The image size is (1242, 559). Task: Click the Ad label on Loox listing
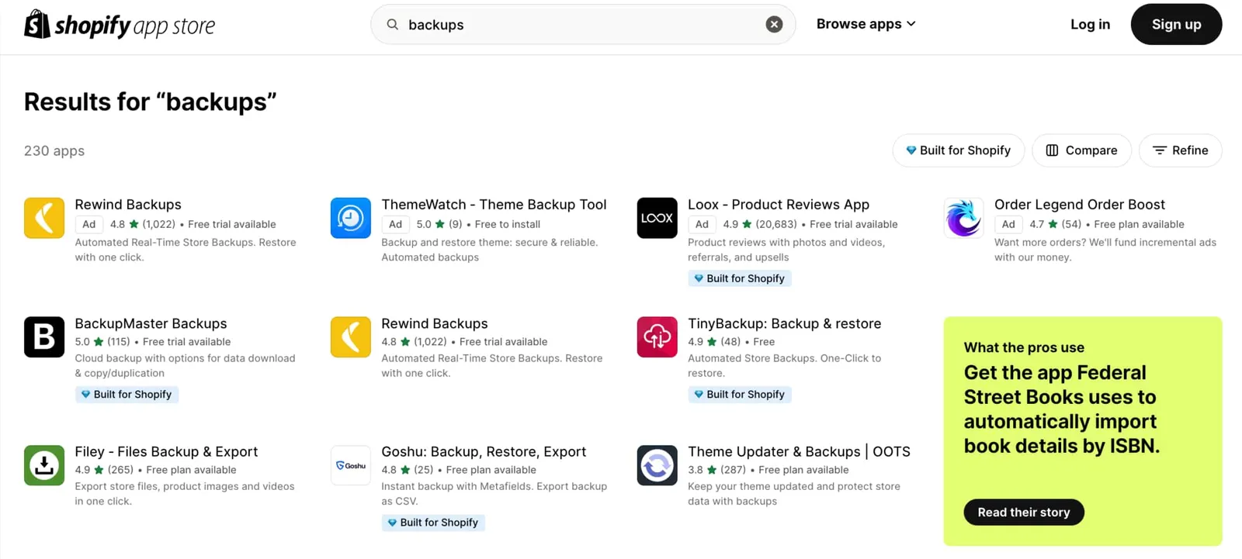pos(702,224)
